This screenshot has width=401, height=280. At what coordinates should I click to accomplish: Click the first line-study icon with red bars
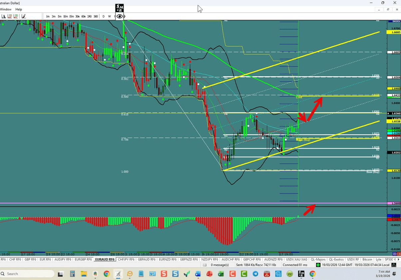pos(9,16)
